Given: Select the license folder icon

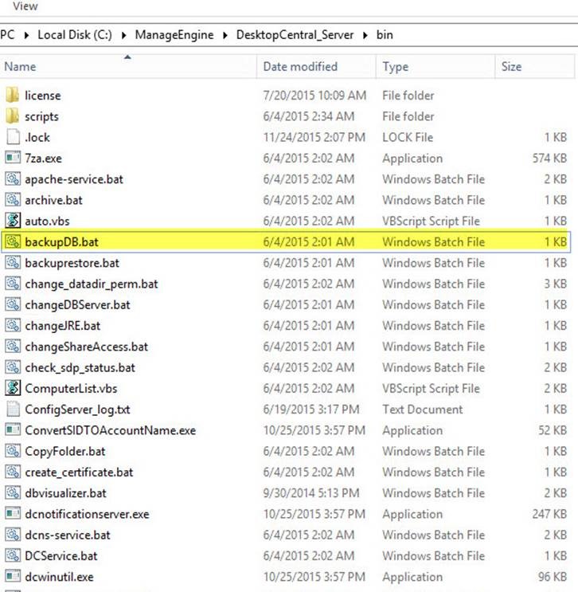Looking at the screenshot, I should click(13, 95).
